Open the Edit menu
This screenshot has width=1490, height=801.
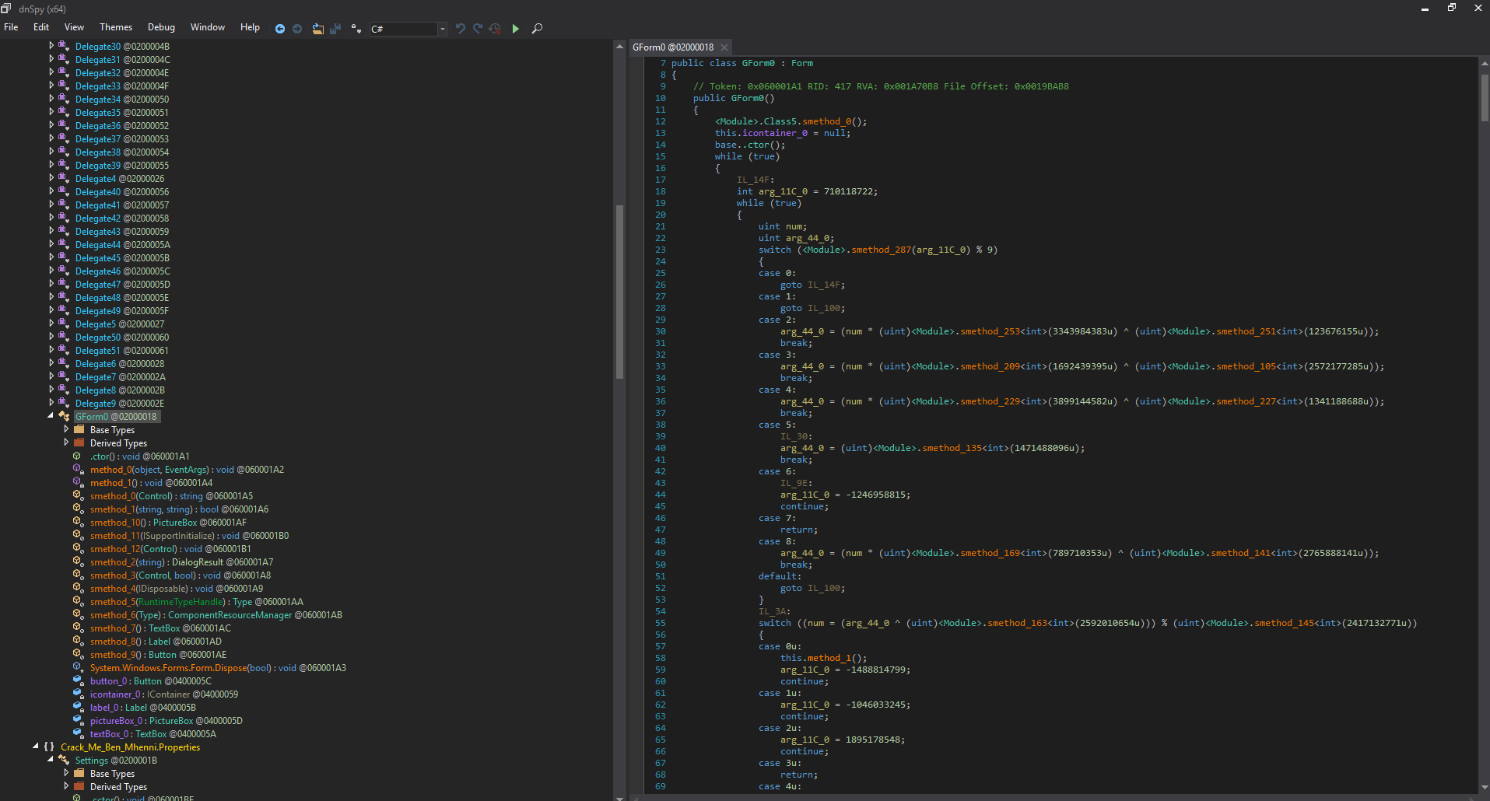click(41, 27)
